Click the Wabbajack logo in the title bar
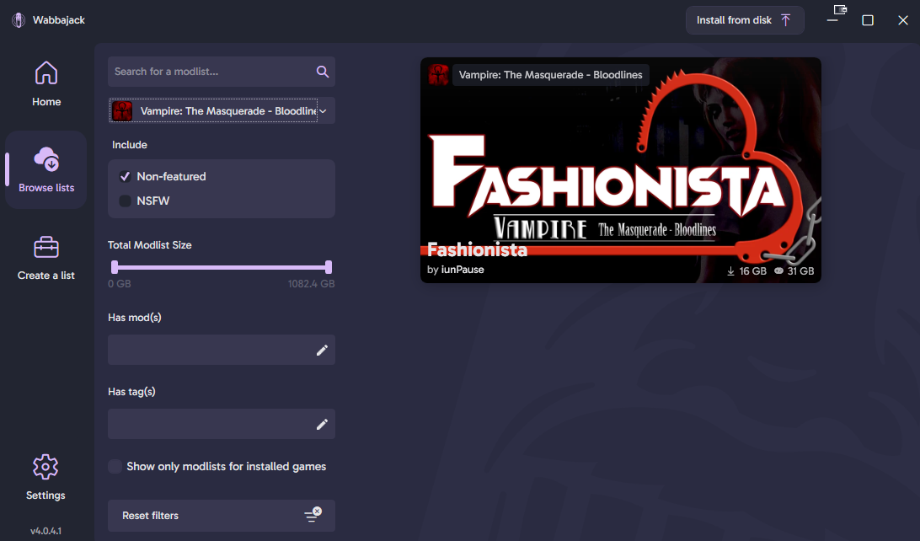 click(18, 19)
